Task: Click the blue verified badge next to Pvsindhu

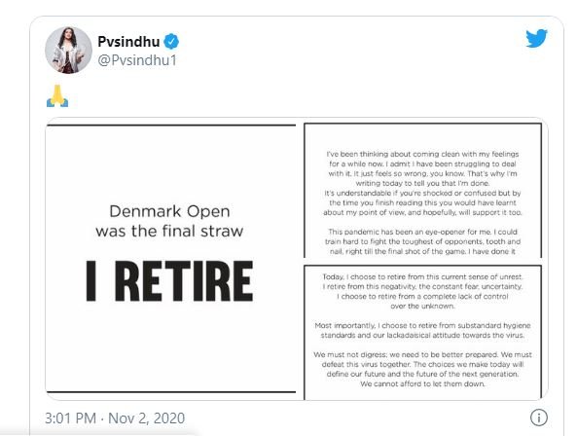Action: (171, 41)
